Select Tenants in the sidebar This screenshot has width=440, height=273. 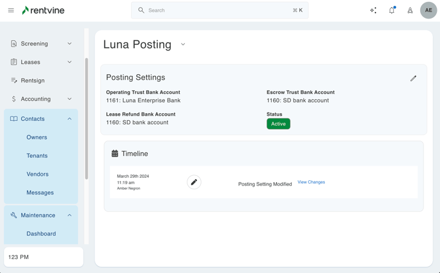[x=36, y=155]
